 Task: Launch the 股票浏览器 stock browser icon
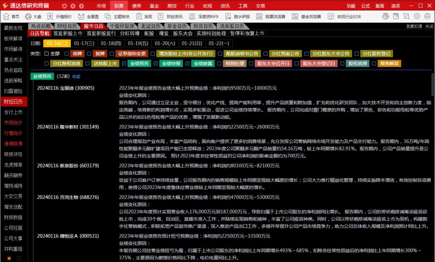pyautogui.click(x=259, y=17)
